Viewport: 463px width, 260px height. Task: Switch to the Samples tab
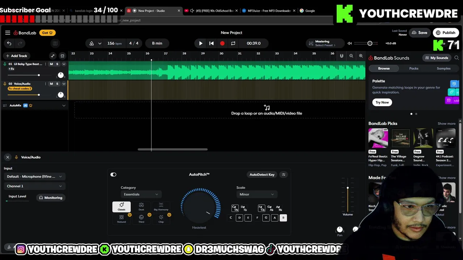[443, 68]
